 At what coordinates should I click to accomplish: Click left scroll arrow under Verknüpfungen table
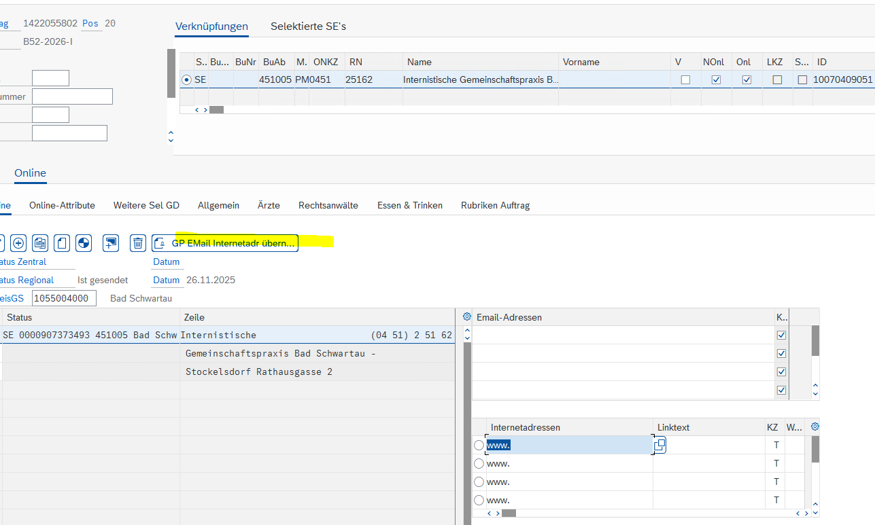[197, 109]
